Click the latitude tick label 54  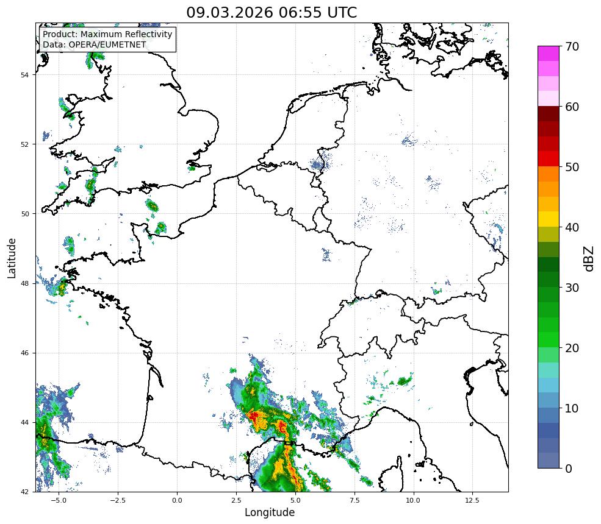(x=24, y=75)
